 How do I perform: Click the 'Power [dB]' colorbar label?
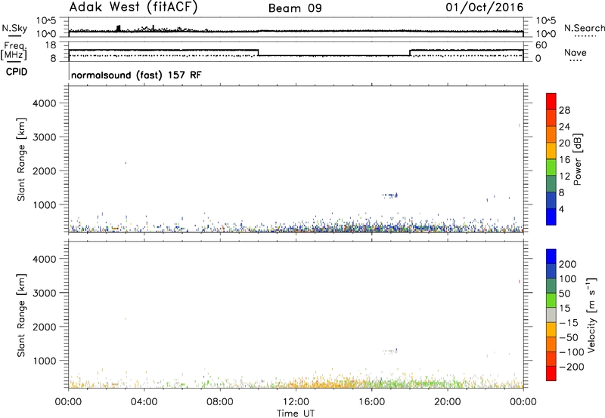[578, 159]
